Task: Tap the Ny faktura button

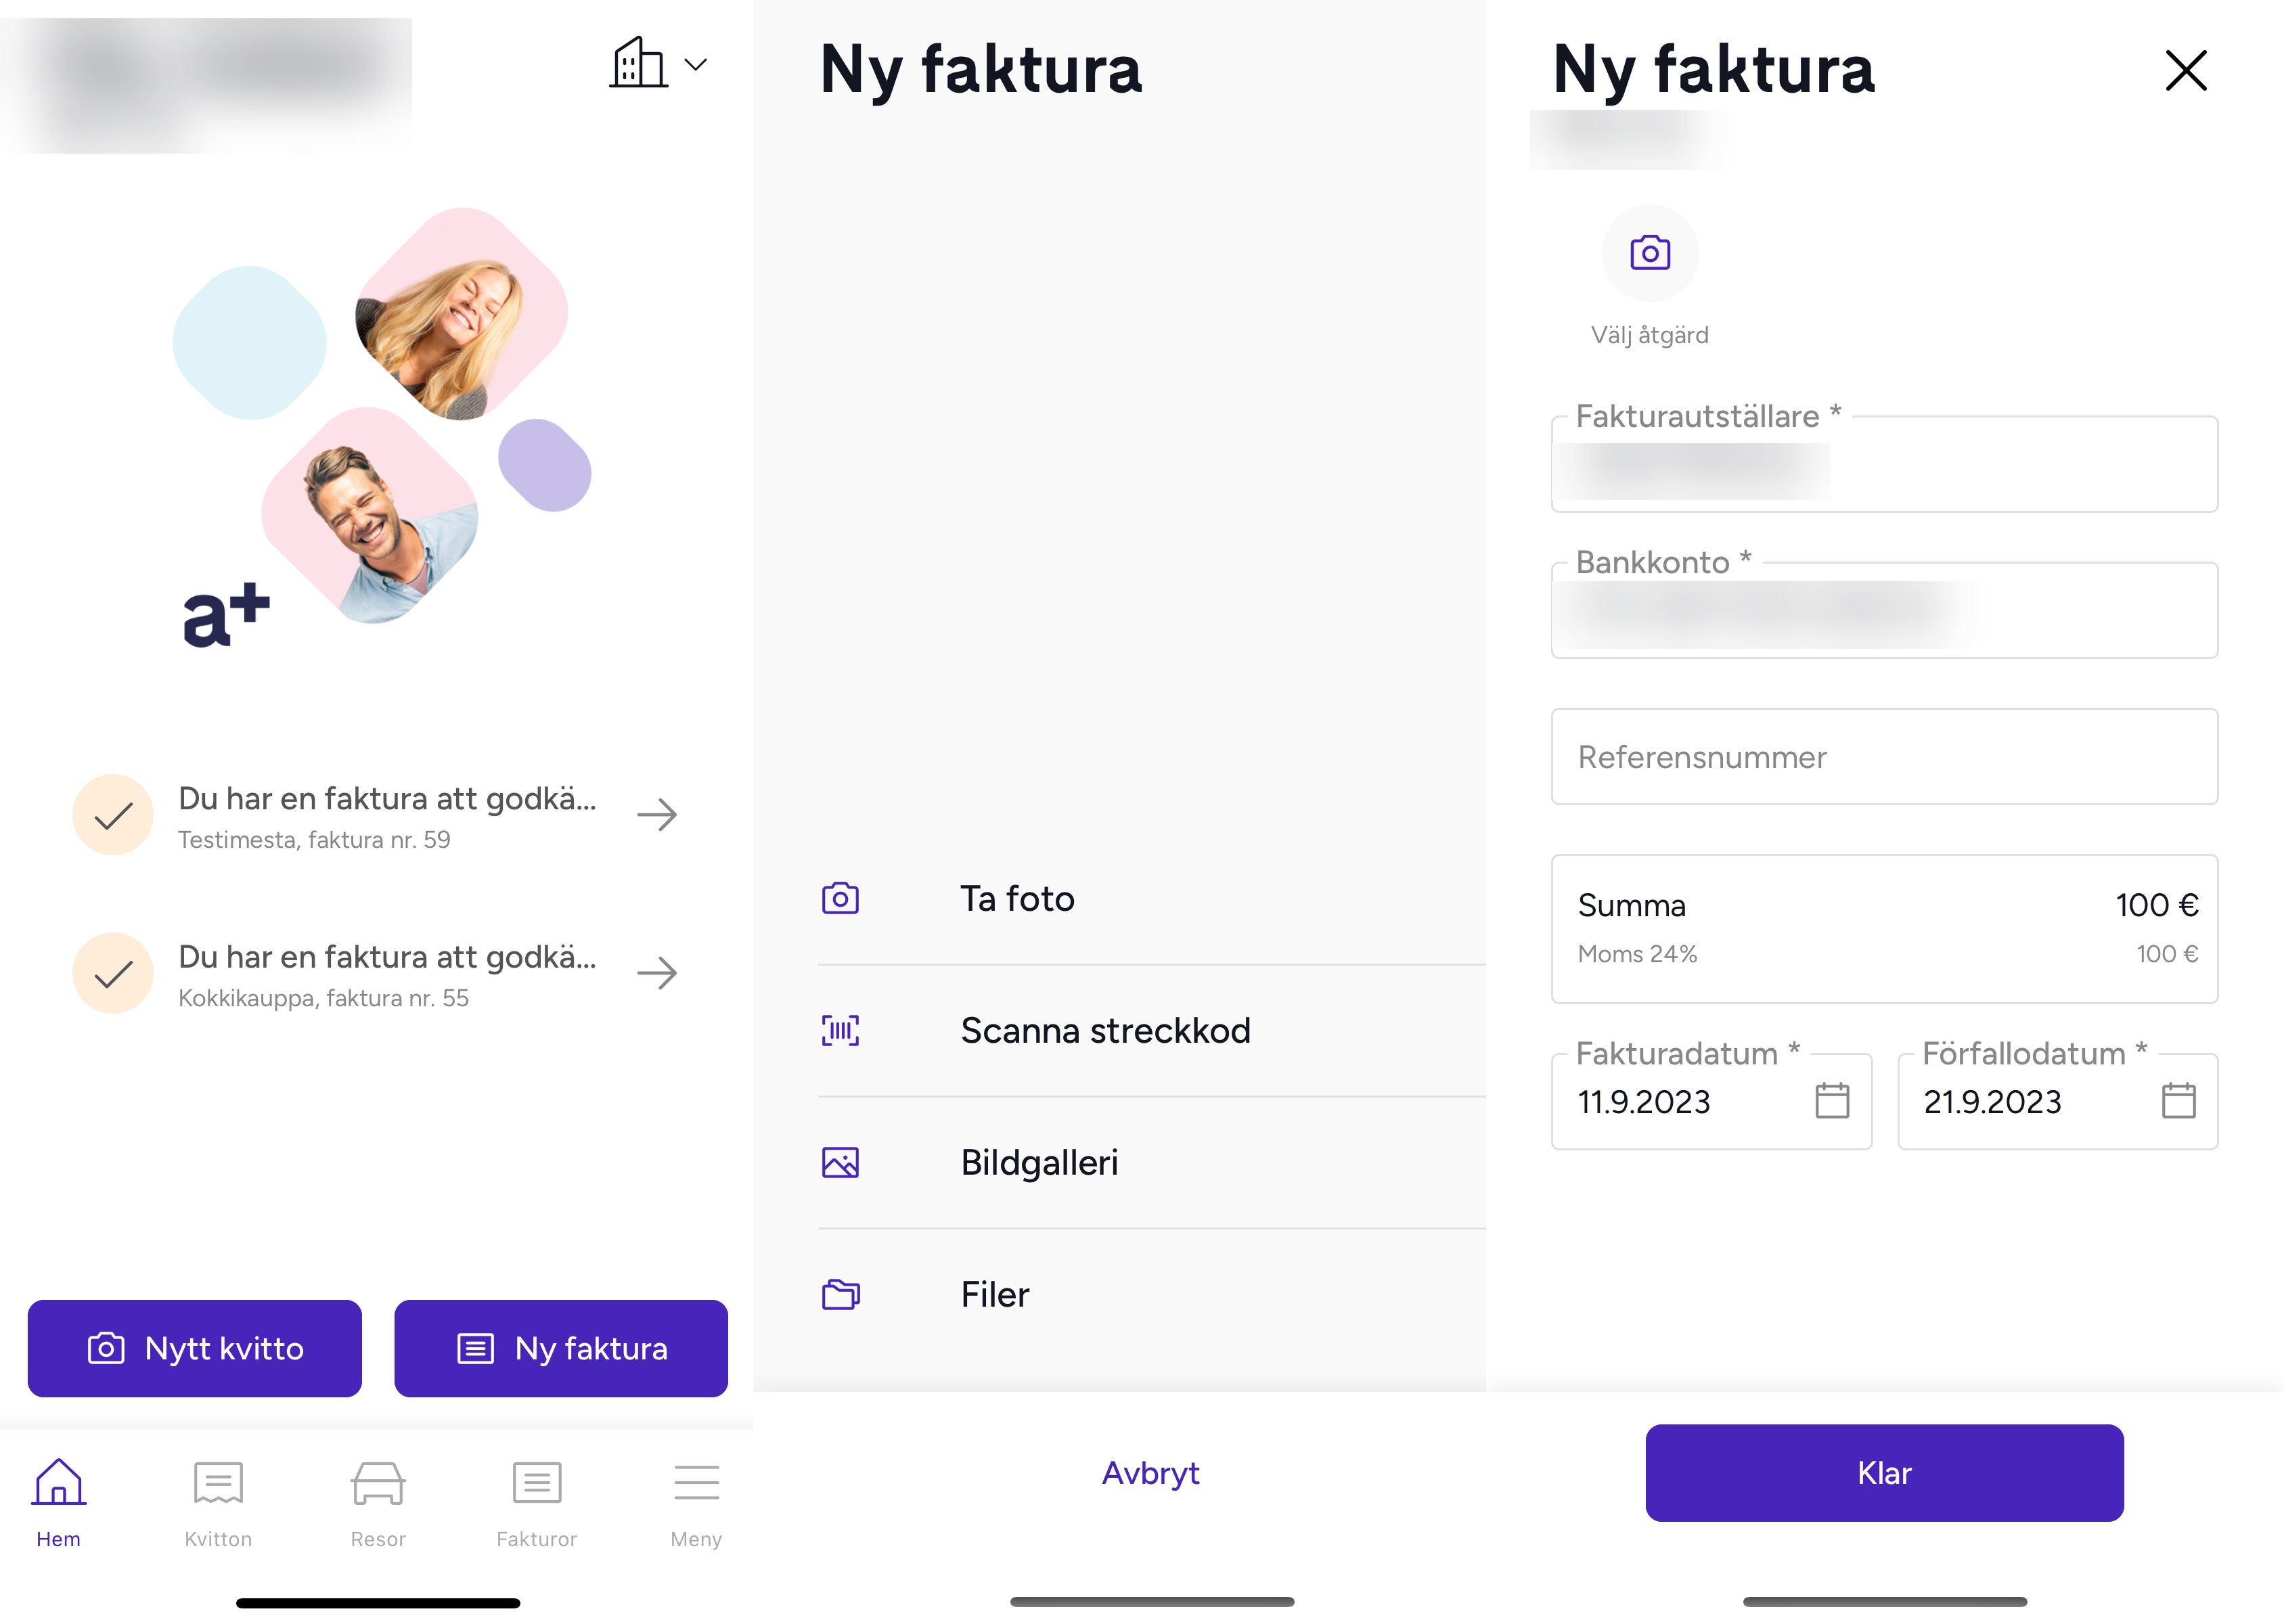Action: click(561, 1348)
